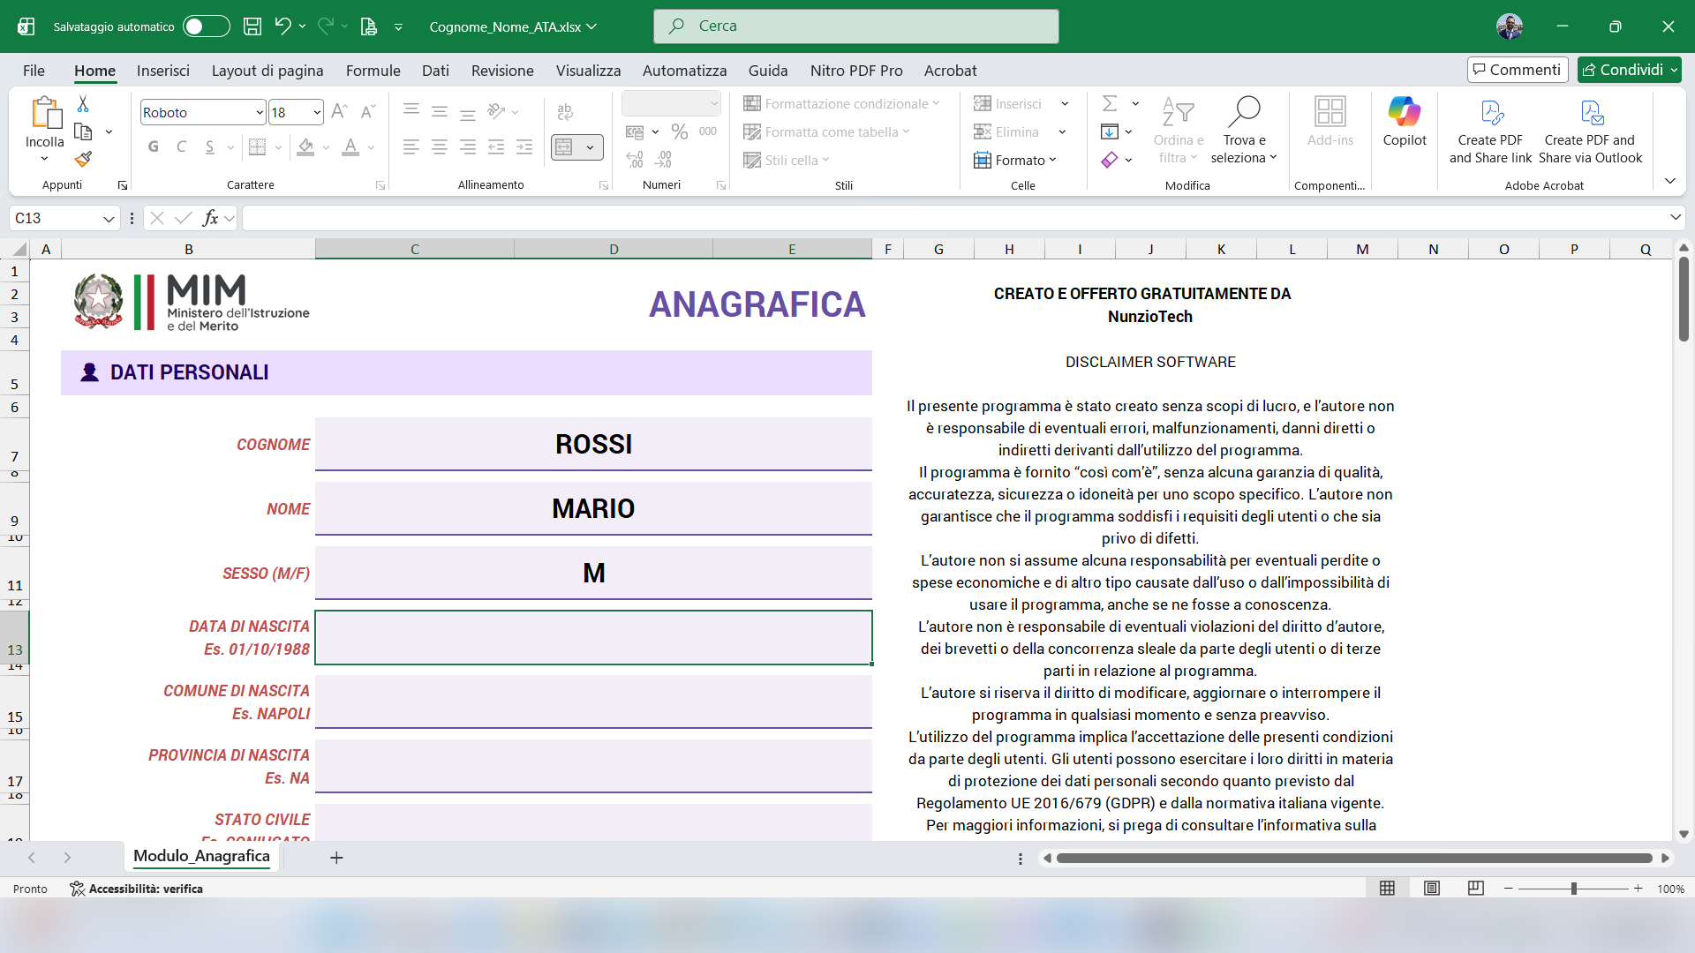Click the insert function fx icon
This screenshot has width=1695, height=953.
pyautogui.click(x=210, y=218)
